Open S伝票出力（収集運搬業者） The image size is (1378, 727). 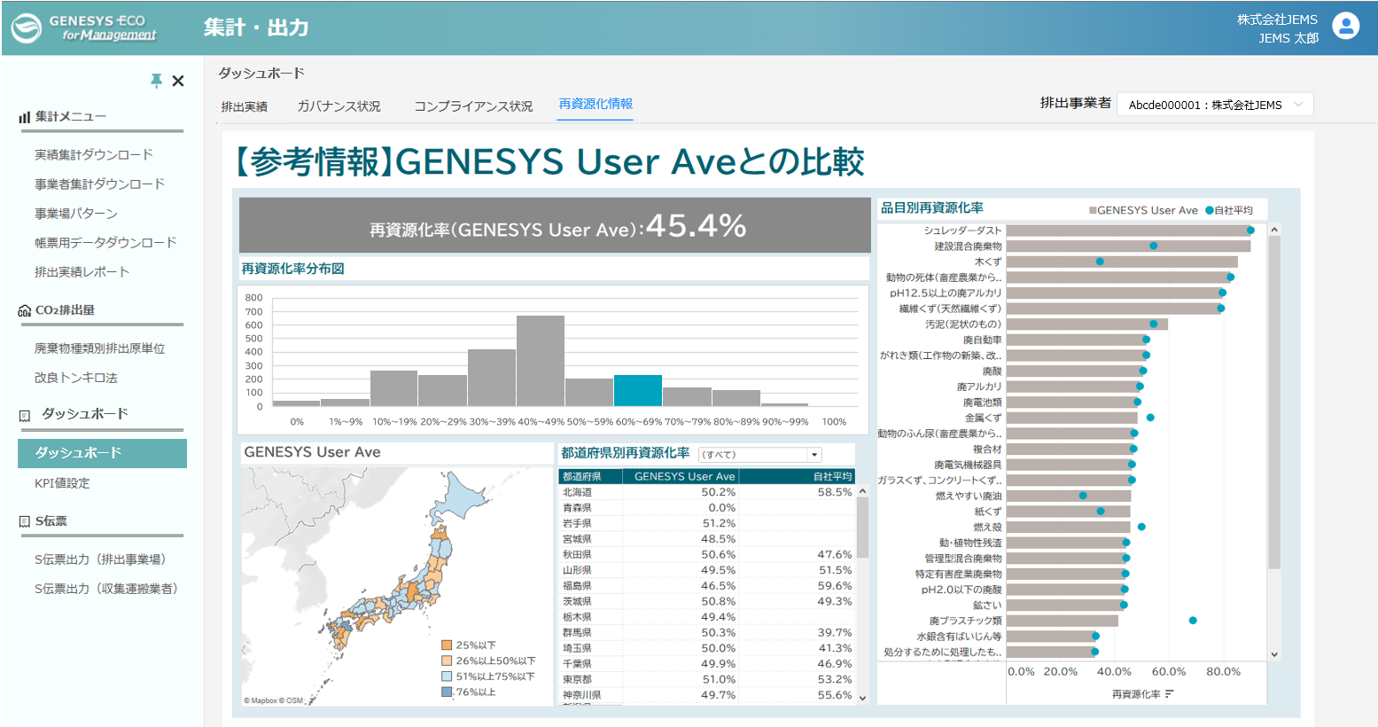pos(106,589)
